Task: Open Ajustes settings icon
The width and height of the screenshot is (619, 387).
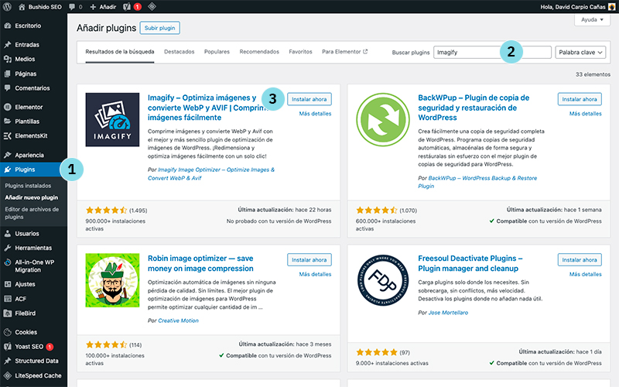Action: pos(8,284)
